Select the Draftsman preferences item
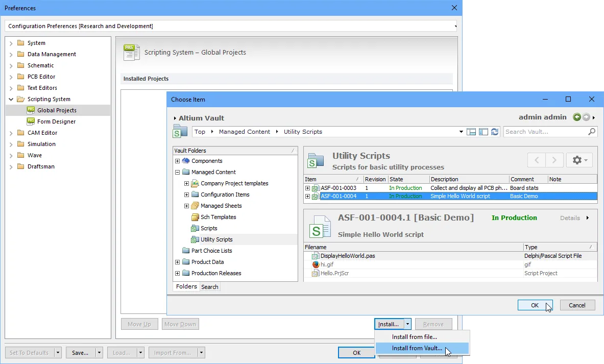 (x=41, y=166)
